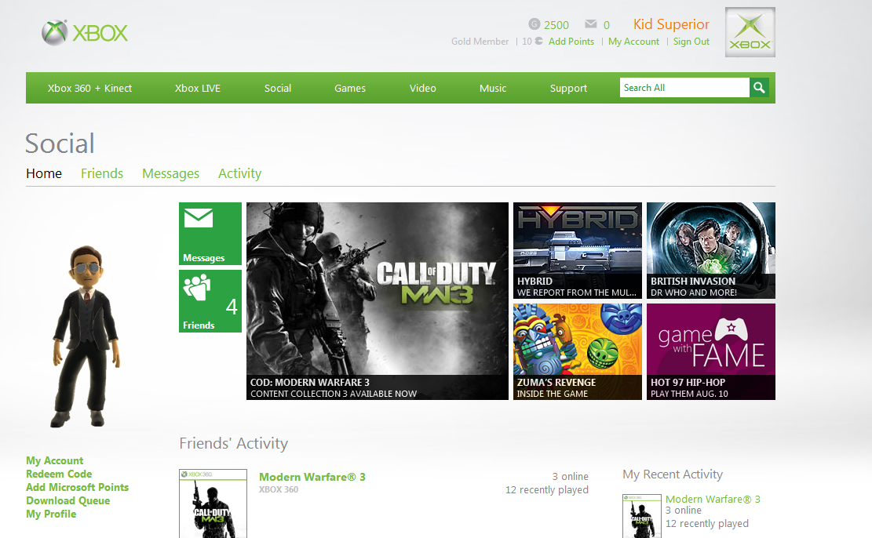Click the Sign Out link
Screen dimensions: 872x538
[691, 41]
